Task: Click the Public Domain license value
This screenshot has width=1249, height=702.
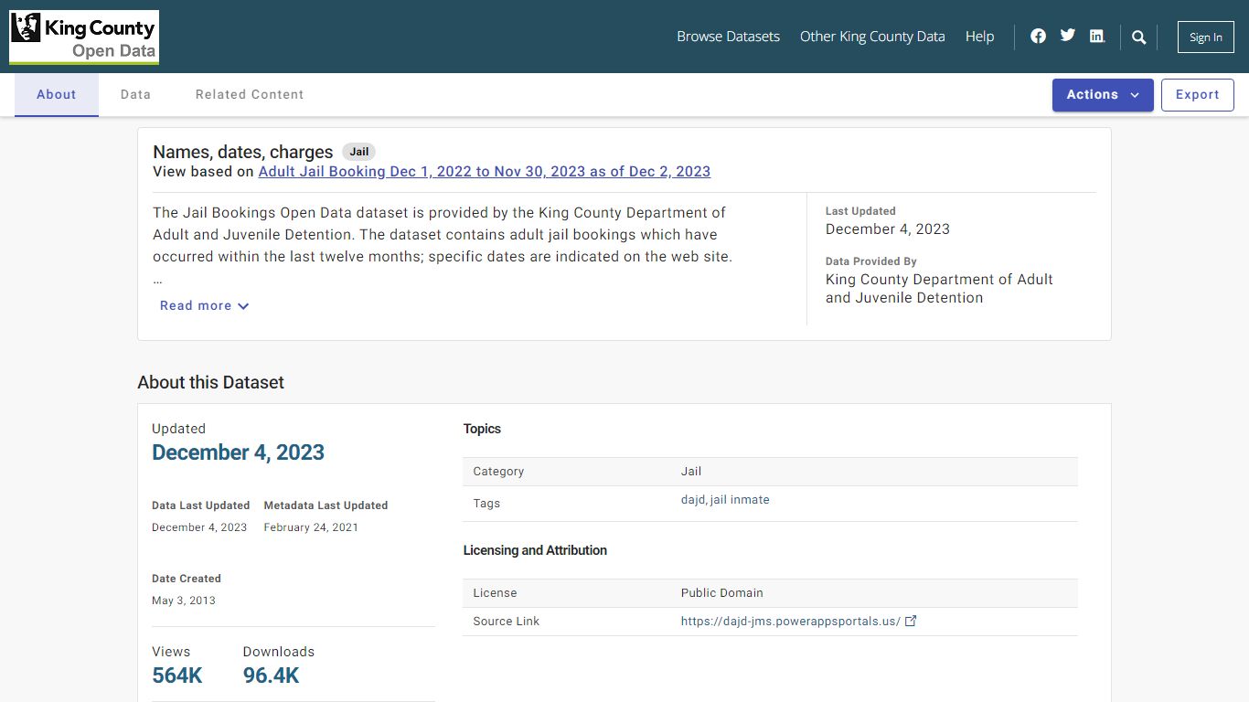Action: tap(722, 593)
